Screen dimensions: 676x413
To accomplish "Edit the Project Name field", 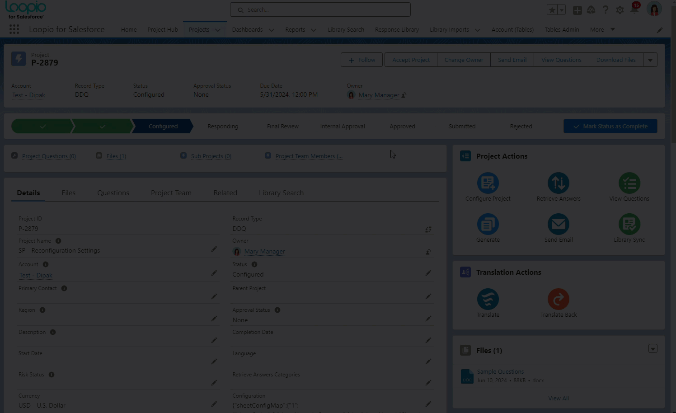I will pyautogui.click(x=214, y=249).
